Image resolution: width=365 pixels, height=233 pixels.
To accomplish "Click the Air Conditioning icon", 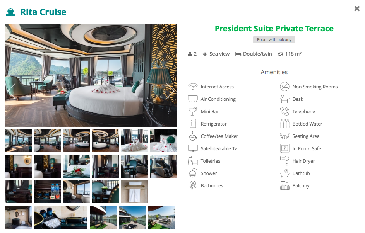I will [193, 99].
